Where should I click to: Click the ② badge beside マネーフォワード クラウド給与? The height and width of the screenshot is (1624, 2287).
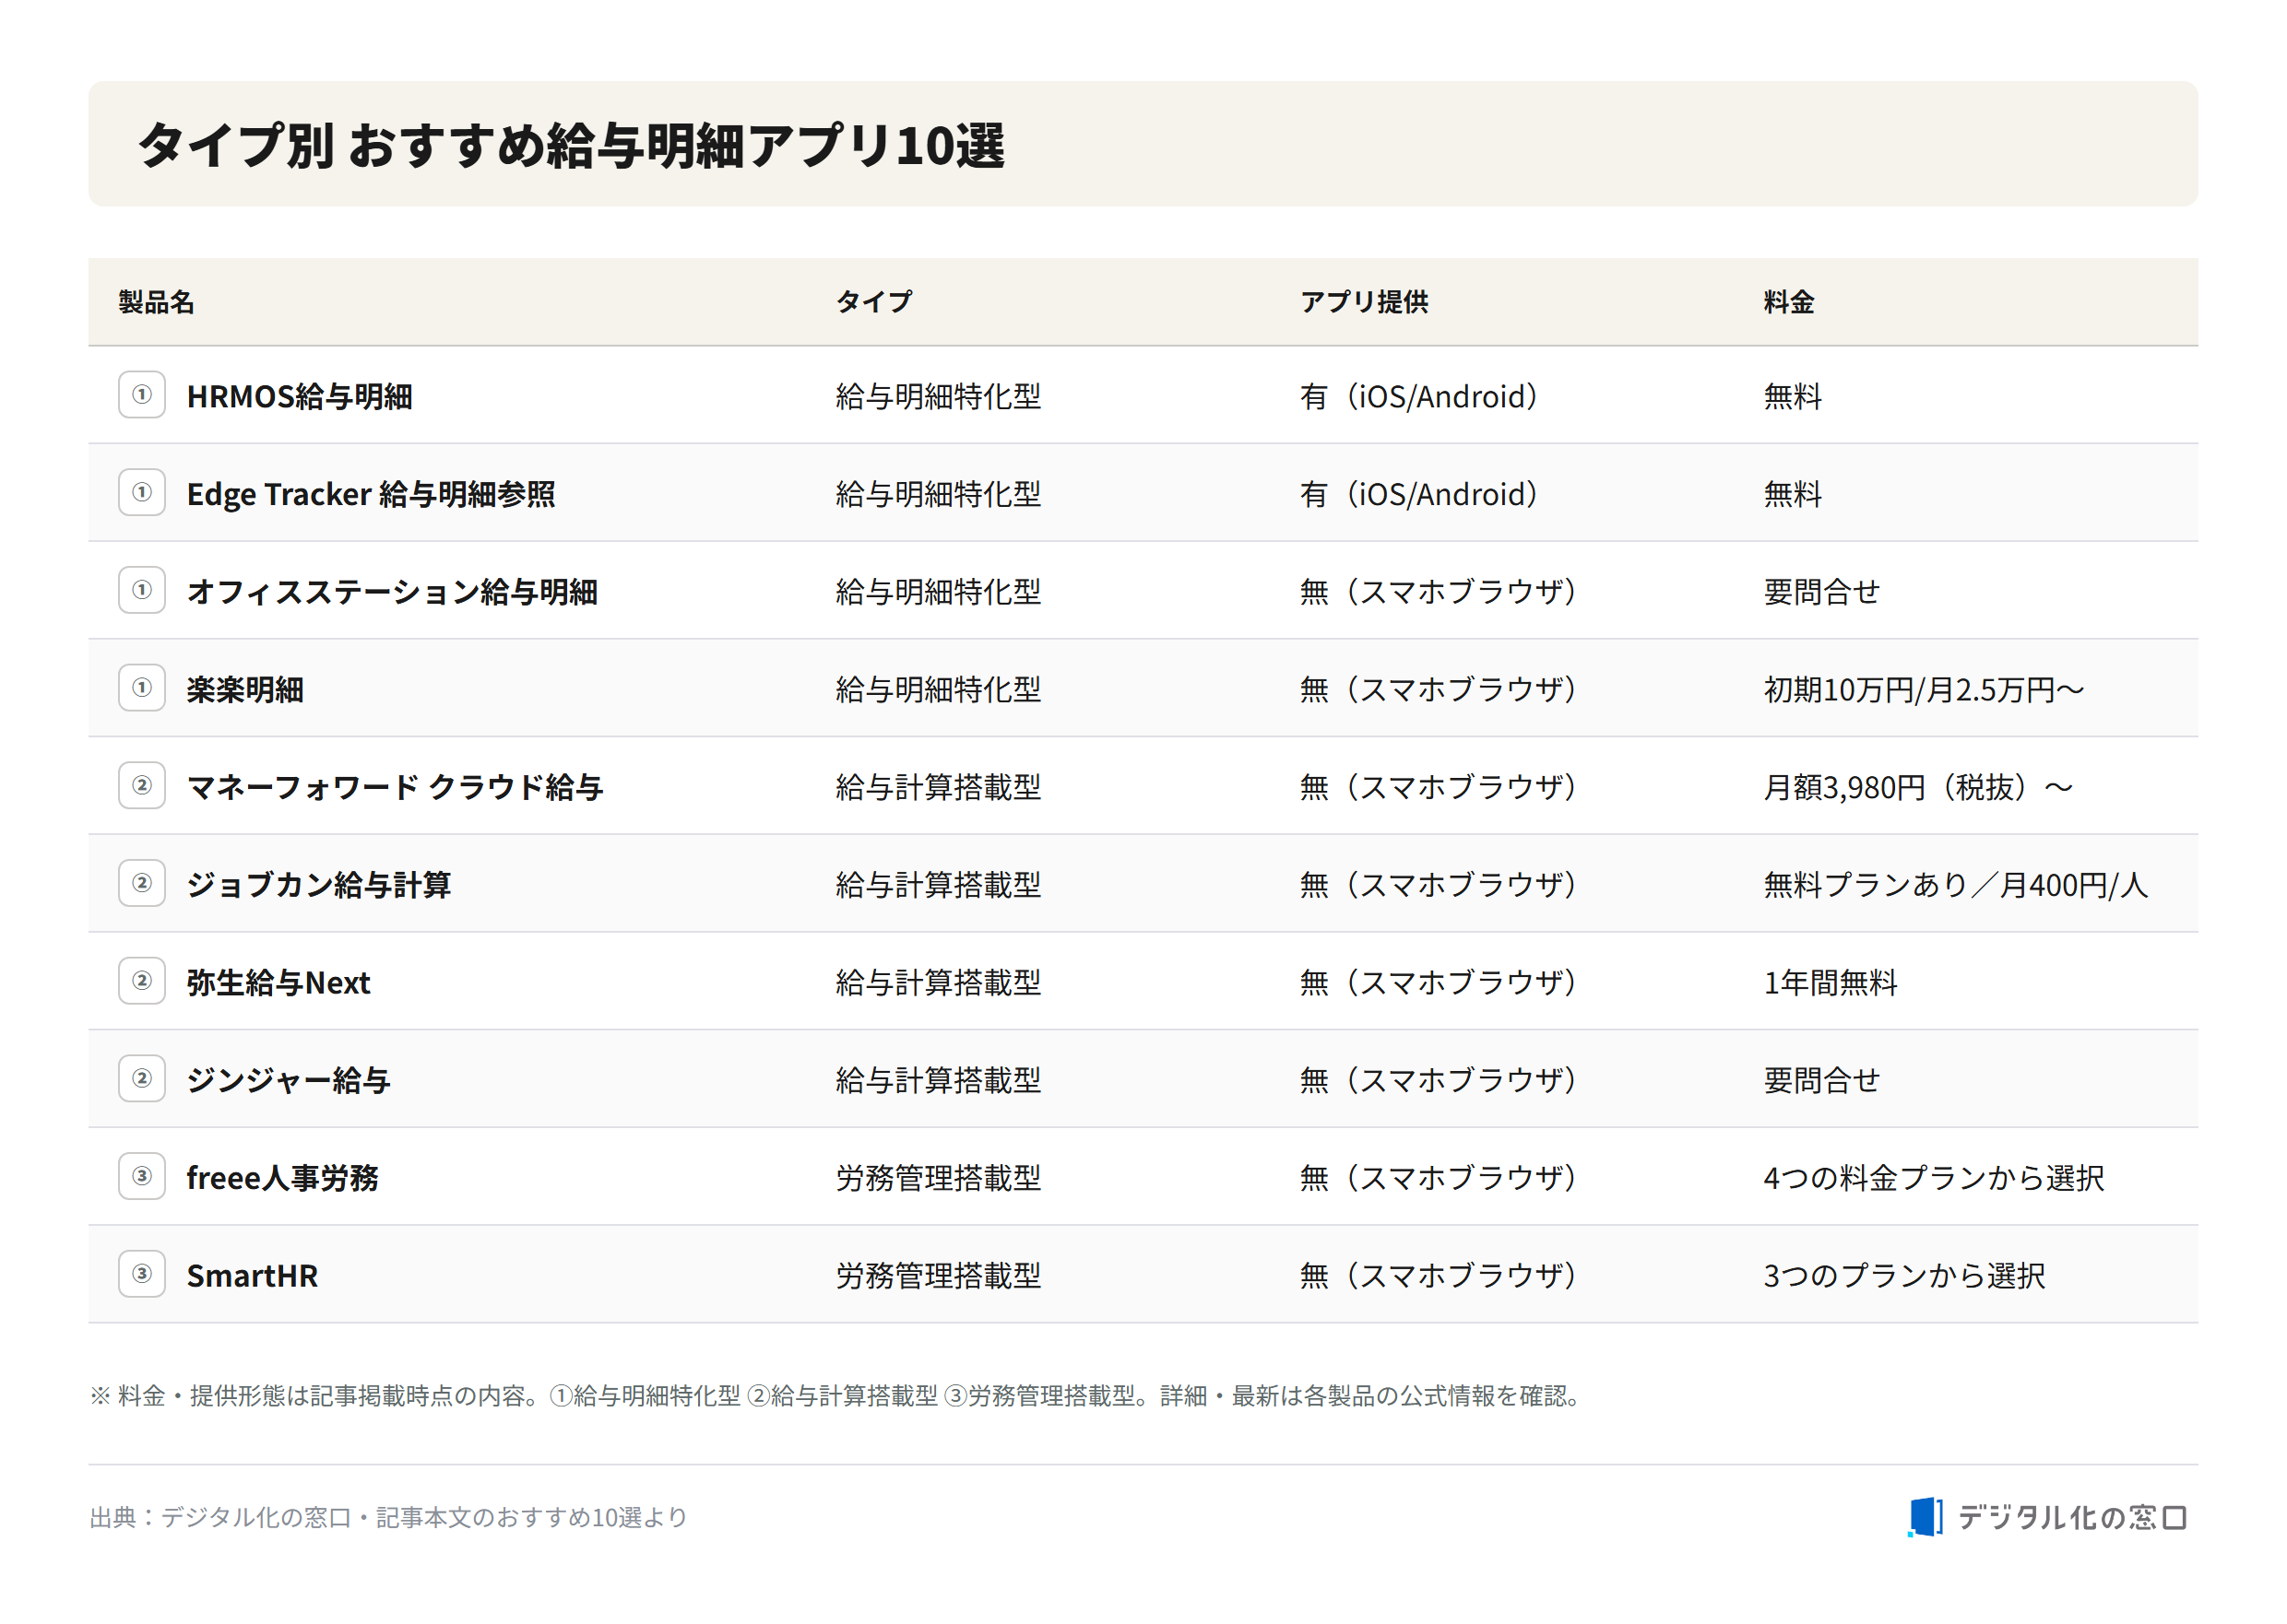[142, 786]
